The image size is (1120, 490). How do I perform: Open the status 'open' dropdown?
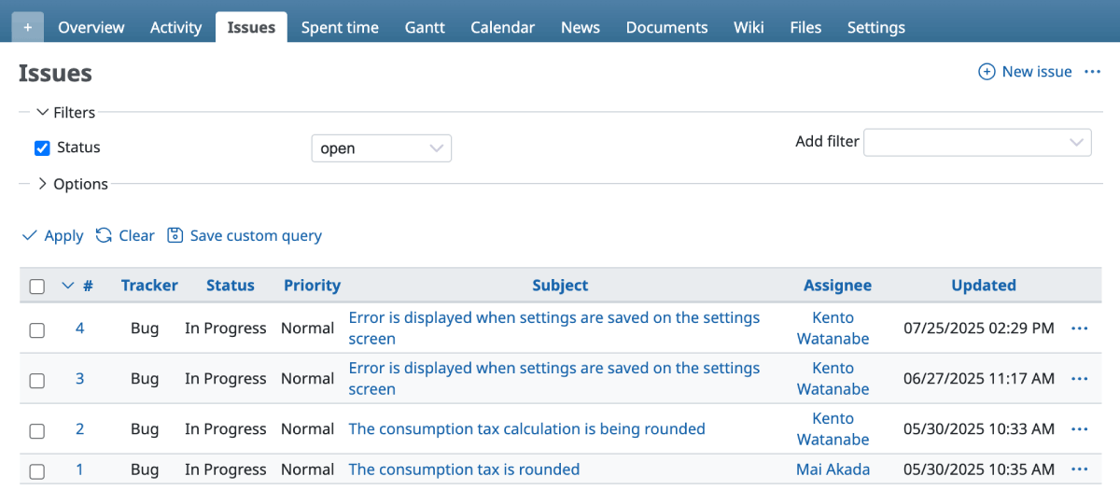click(381, 148)
